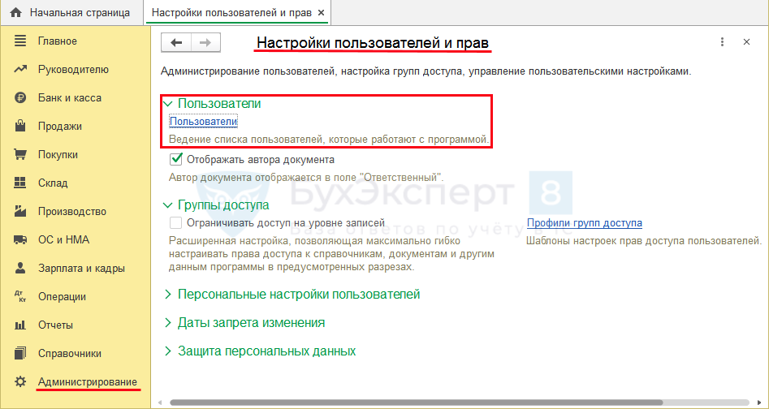Switch to Начальная страница tab

point(80,13)
